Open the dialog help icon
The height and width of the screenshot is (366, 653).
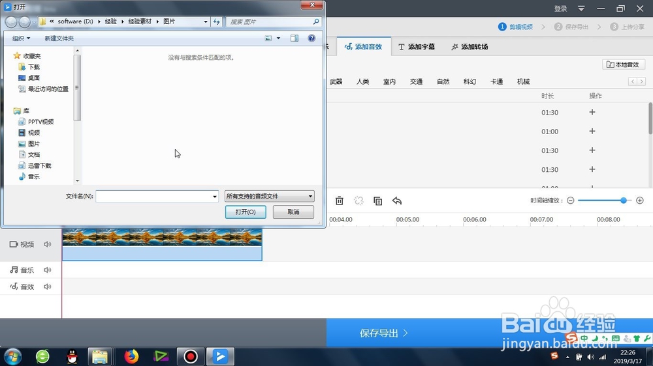[311, 38]
